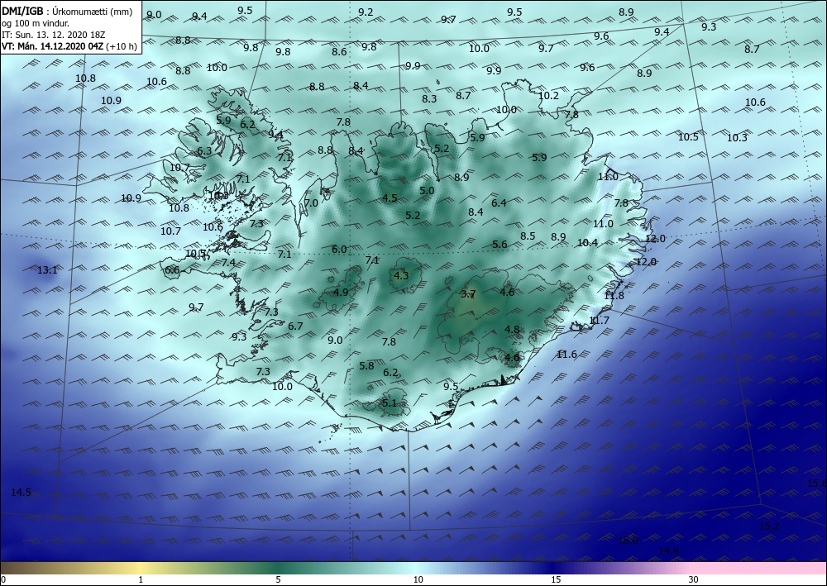The height and width of the screenshot is (586, 827).
Task: Select the 3.7 value on the glacier
Action: coord(468,294)
